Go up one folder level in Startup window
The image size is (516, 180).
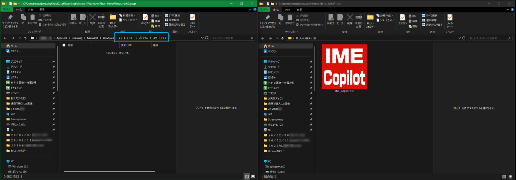(25, 38)
